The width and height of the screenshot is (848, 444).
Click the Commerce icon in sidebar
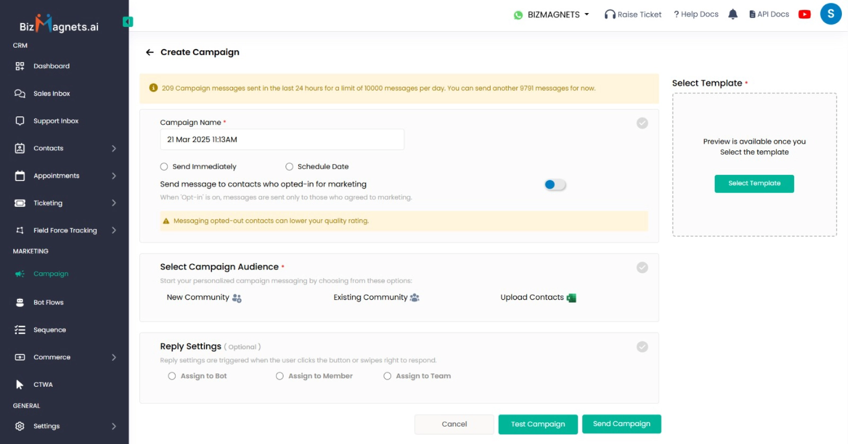pos(19,357)
